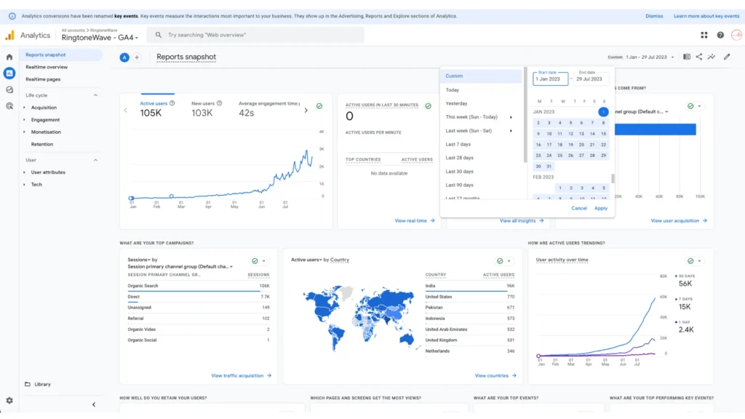Open the Help question mark icon
This screenshot has height=419, width=745.
point(720,35)
